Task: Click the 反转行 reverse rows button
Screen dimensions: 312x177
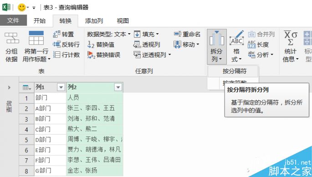Action: 66,44
